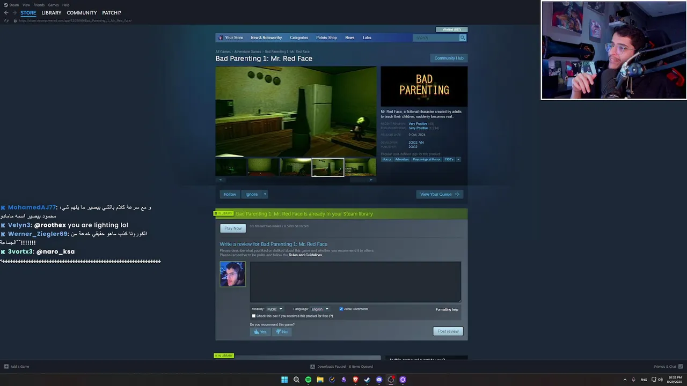Recommend the game with thumbs-up Yes
This screenshot has width=687, height=386.
pos(260,332)
